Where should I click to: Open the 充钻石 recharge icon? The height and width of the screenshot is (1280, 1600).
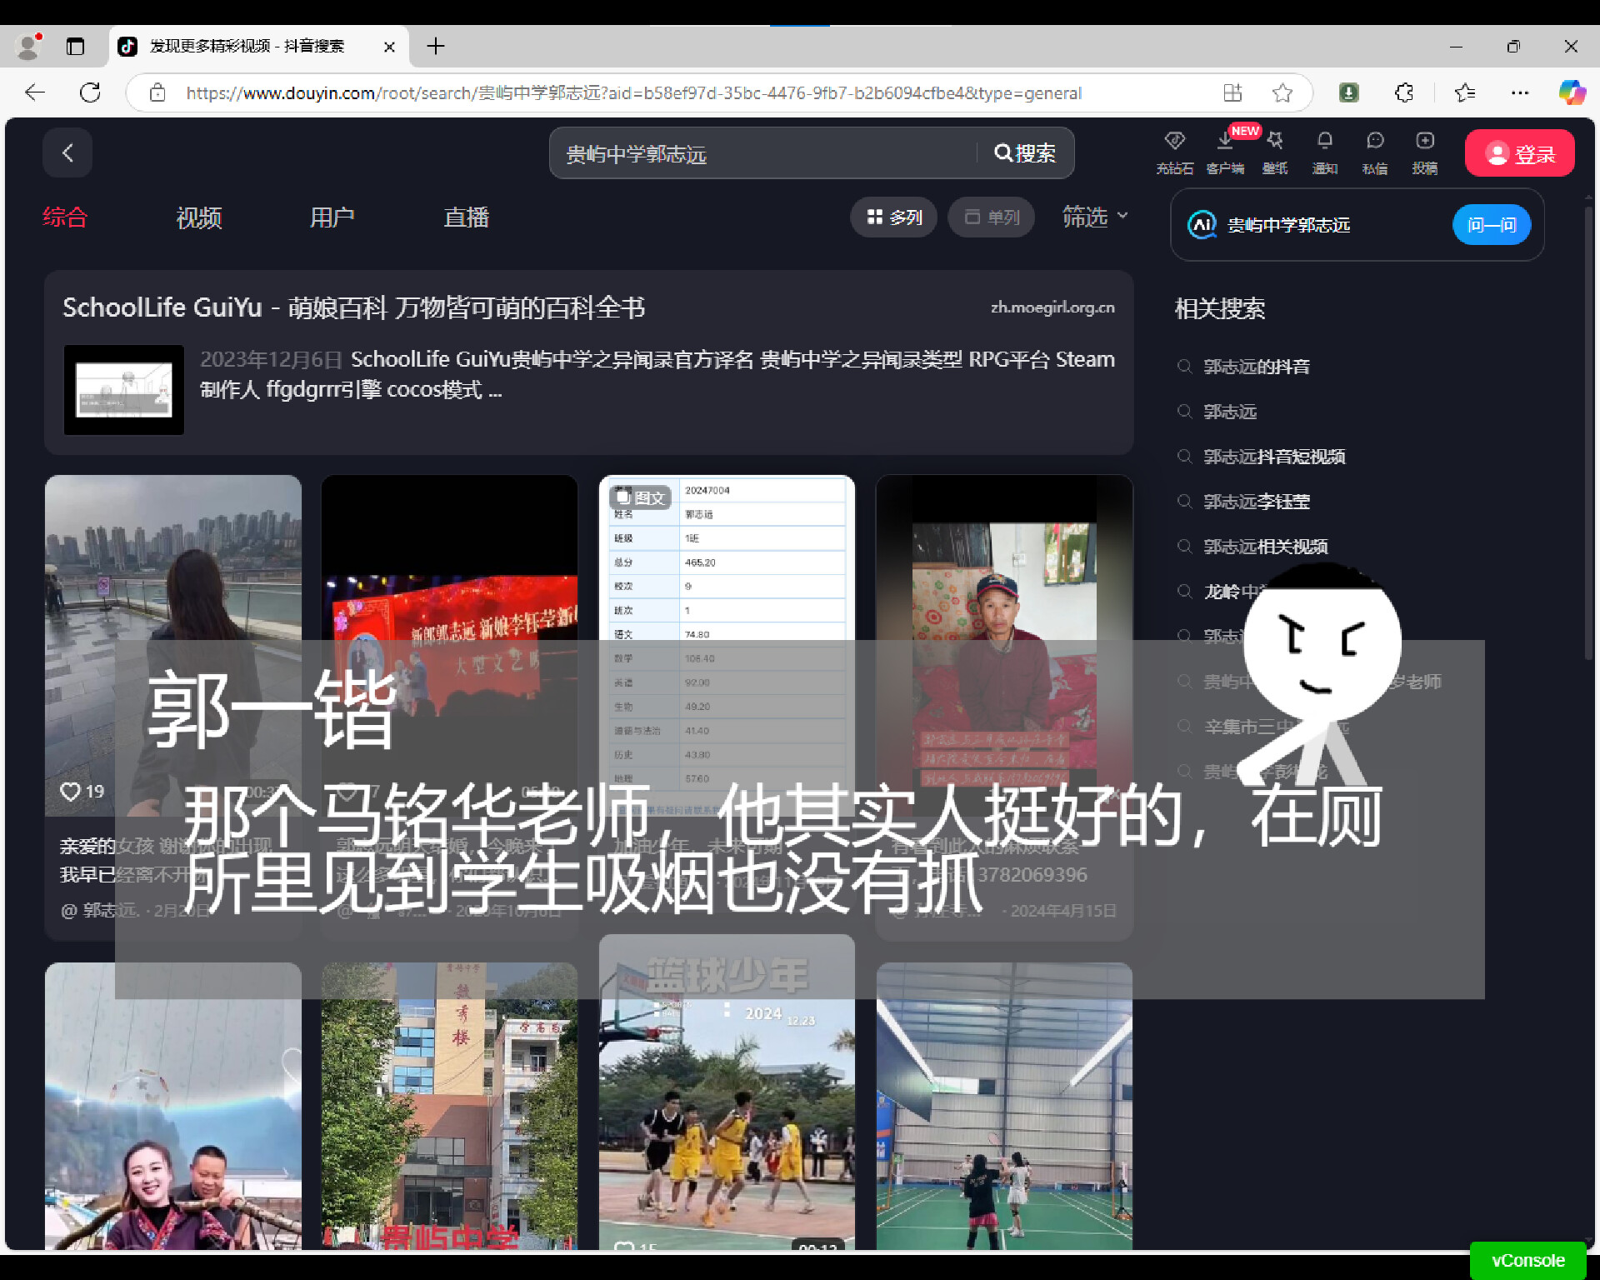[x=1174, y=152]
